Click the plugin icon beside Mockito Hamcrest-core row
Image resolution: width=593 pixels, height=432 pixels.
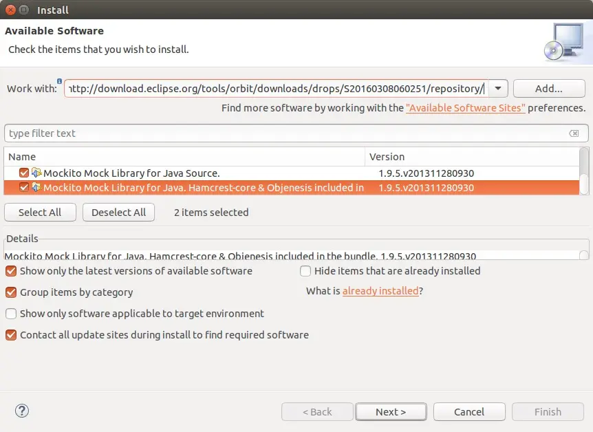pos(36,187)
